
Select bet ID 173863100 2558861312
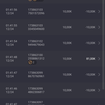(36, 57)
